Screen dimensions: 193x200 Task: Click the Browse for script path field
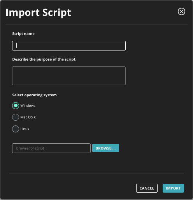[51, 148]
